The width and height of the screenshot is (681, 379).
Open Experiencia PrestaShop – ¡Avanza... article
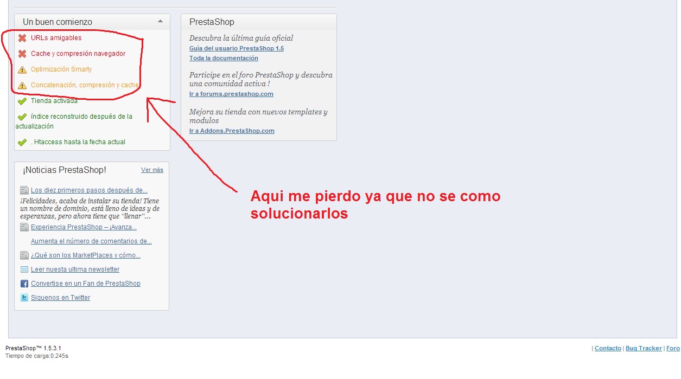84,227
